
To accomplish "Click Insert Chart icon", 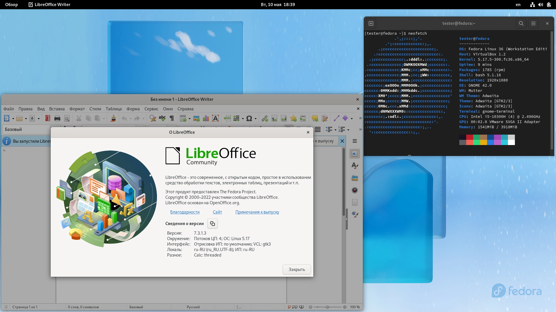I will 206,118.
